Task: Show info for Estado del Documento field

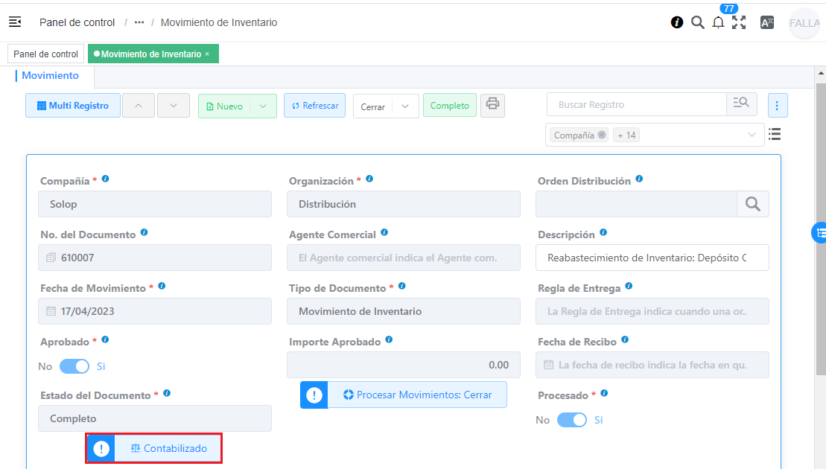Action: [166, 394]
